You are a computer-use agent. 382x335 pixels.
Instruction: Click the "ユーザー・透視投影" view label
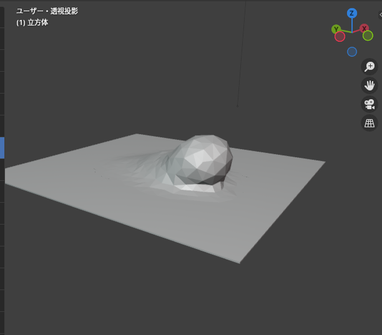click(x=47, y=11)
